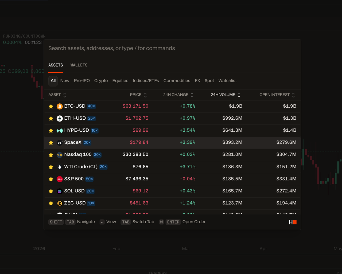This screenshot has height=274, width=342.
Task: Toggle watchlist star for SOL-USD
Action: pos(51,191)
